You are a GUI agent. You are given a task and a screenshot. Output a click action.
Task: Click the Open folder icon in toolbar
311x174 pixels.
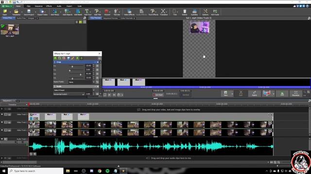pyautogui.click(x=5, y=12)
